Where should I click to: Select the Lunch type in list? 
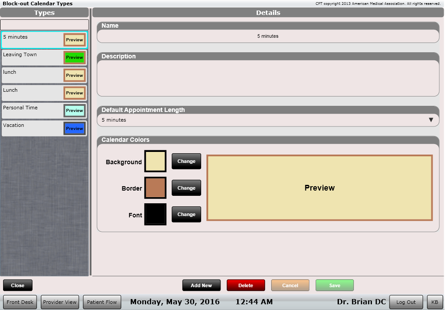point(31,93)
